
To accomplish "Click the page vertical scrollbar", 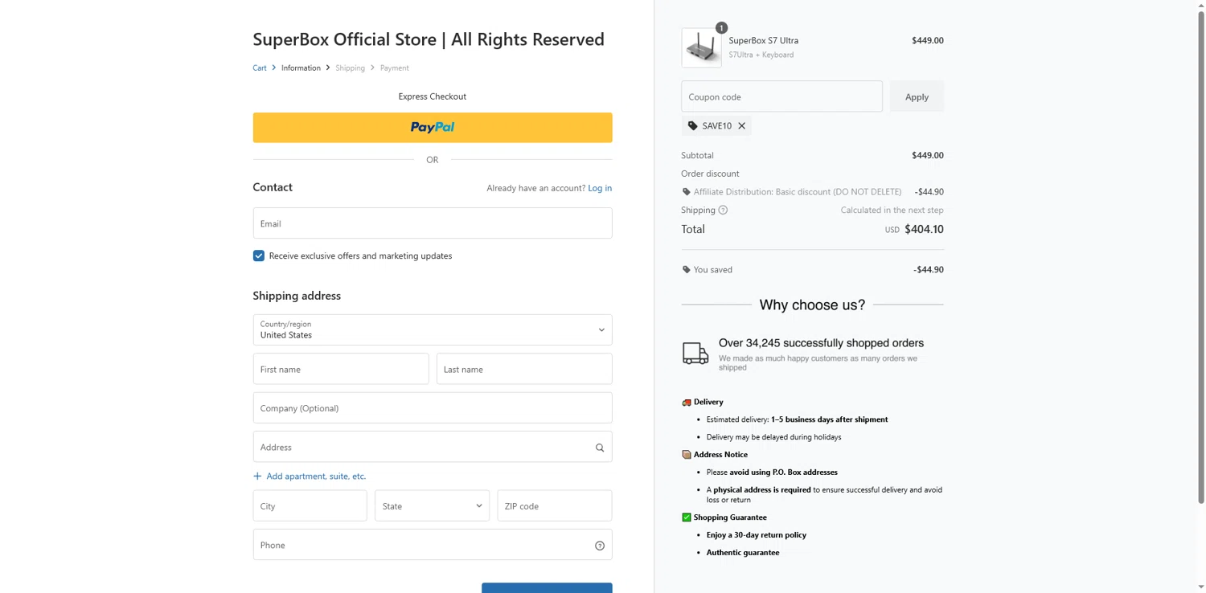I will [1201, 257].
